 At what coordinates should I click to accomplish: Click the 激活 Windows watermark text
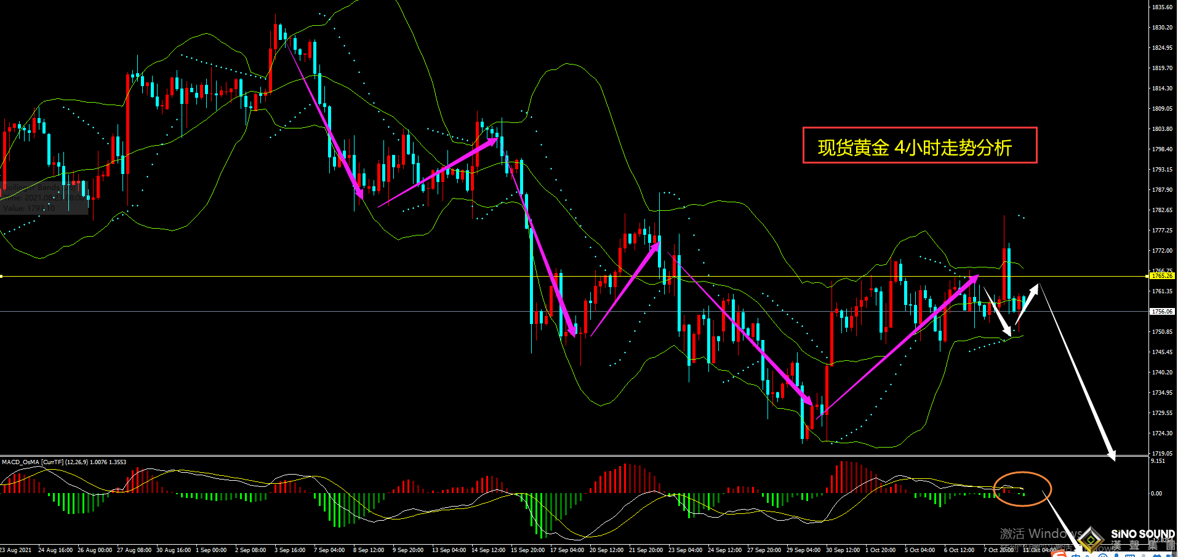(x=1040, y=533)
